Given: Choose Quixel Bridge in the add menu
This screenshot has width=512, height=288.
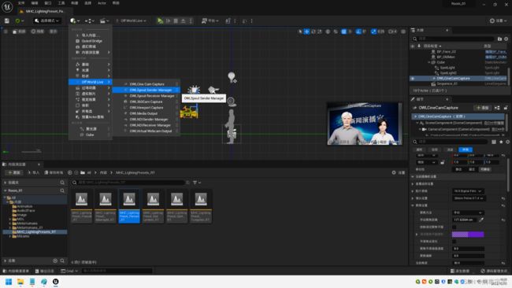Looking at the screenshot, I should coord(91,41).
